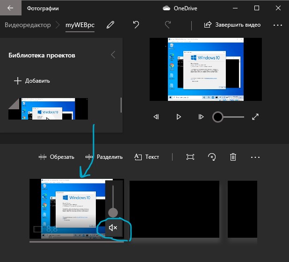Open the top-right more options menu

278,25
